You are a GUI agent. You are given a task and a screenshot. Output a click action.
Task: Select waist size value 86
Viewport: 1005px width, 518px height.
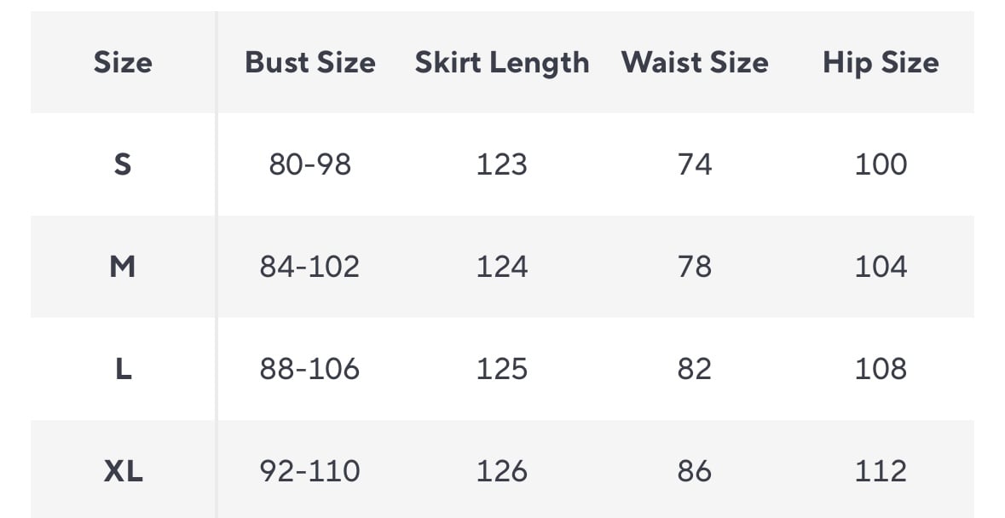[x=695, y=471]
